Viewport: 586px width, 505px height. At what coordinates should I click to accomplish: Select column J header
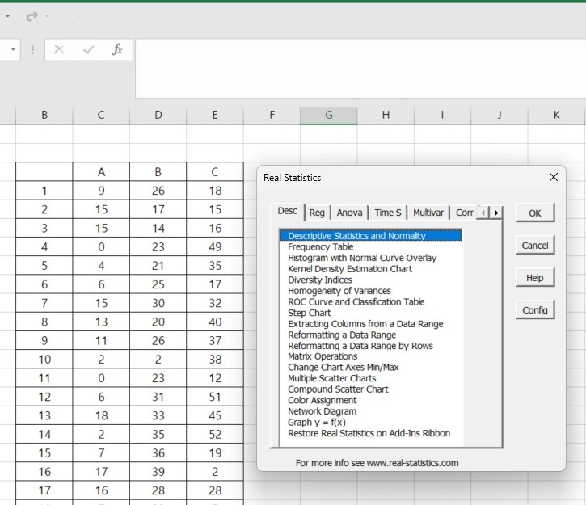[x=500, y=115]
